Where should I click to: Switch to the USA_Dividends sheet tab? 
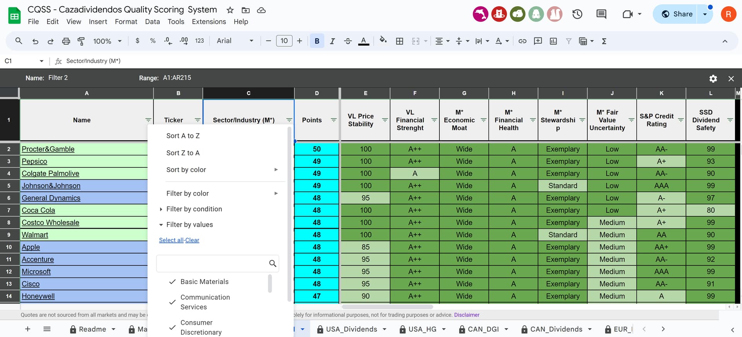[351, 329]
